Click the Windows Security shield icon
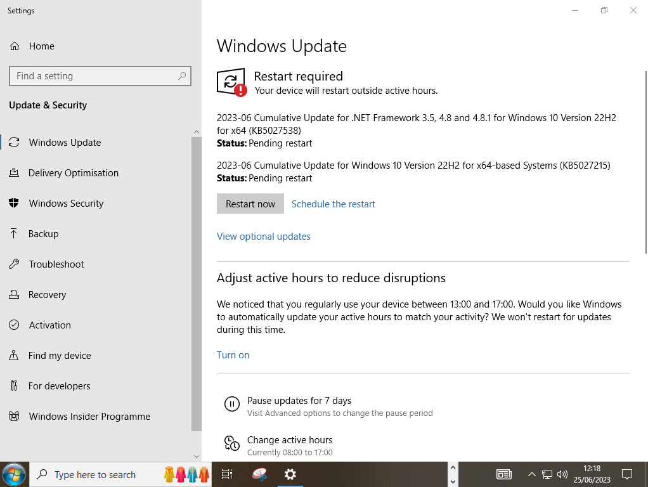This screenshot has width=648, height=487. tap(14, 203)
